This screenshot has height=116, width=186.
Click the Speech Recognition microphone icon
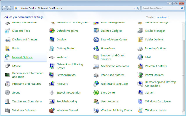pos(52,93)
